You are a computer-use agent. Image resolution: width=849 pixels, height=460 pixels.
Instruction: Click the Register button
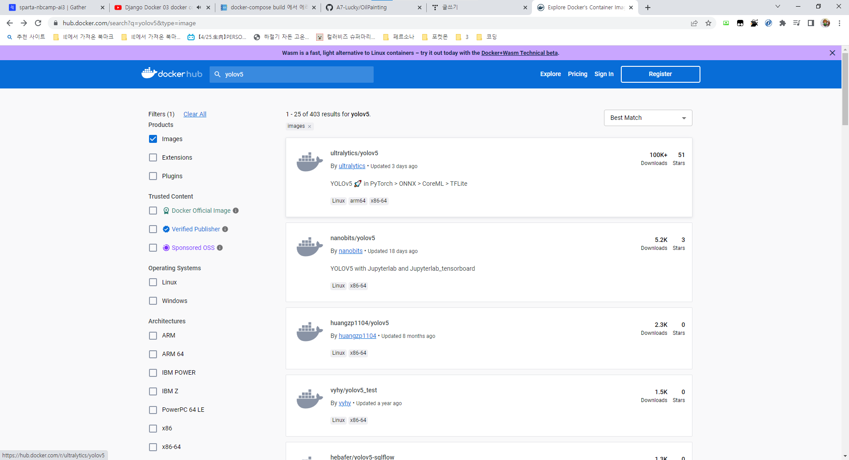(x=660, y=74)
